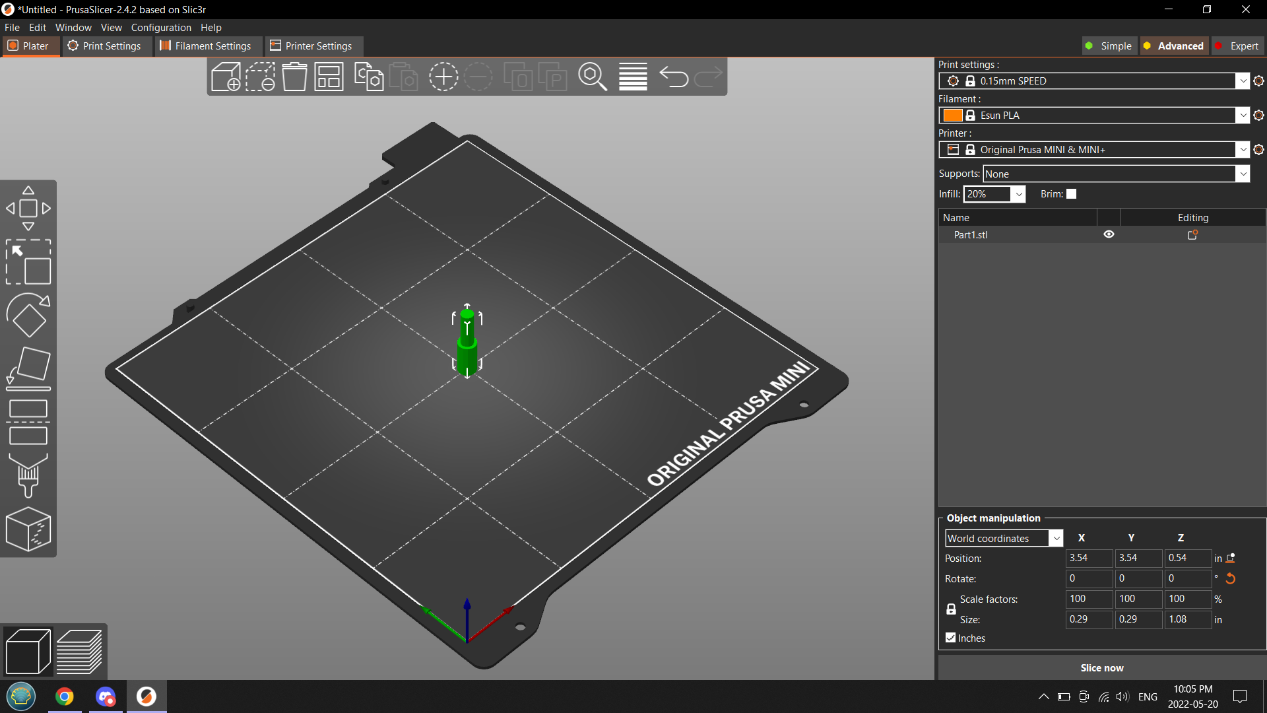This screenshot has width=1267, height=713.
Task: Open the Edit menu
Action: pyautogui.click(x=38, y=28)
